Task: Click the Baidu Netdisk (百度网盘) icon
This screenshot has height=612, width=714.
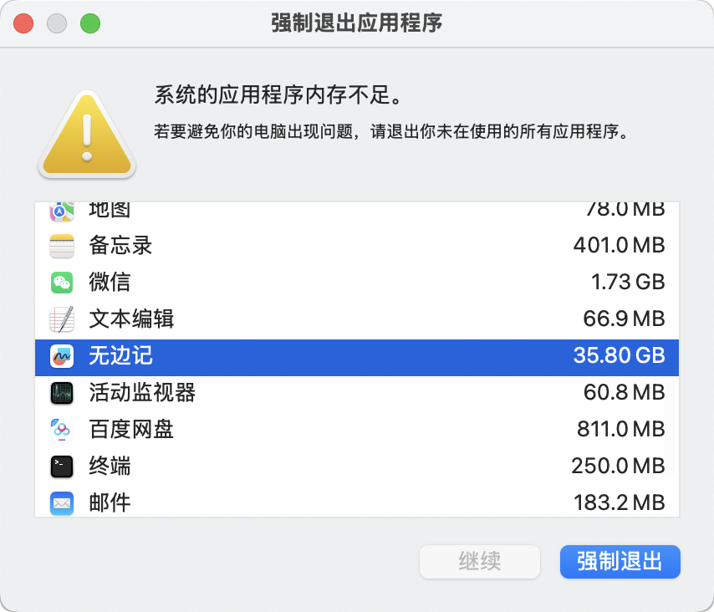Action: [x=62, y=430]
